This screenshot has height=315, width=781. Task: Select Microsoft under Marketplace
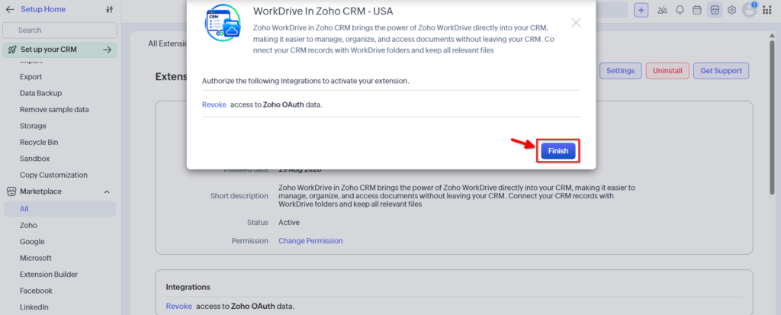click(x=36, y=259)
